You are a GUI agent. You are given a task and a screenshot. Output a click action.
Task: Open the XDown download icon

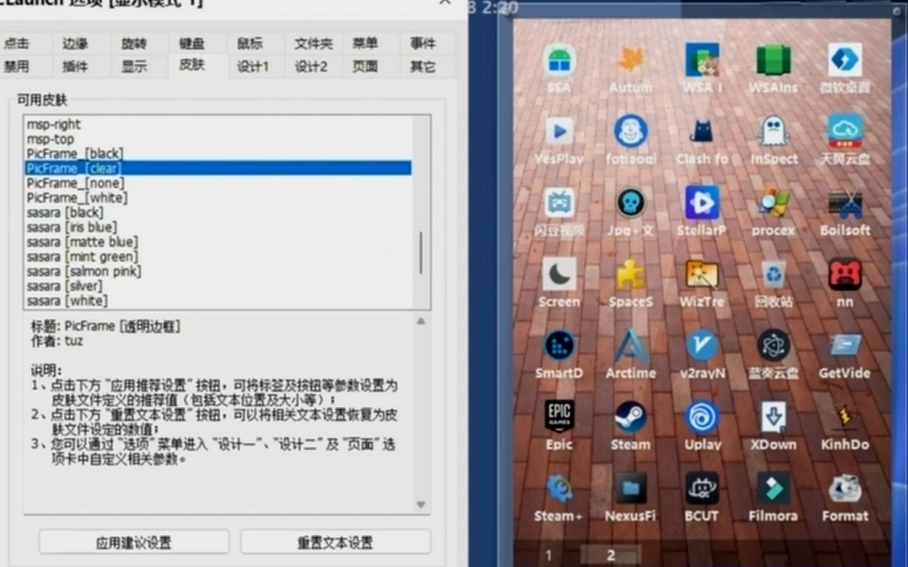click(774, 416)
